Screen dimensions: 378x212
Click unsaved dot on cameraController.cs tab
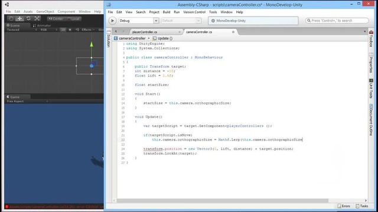233,32
